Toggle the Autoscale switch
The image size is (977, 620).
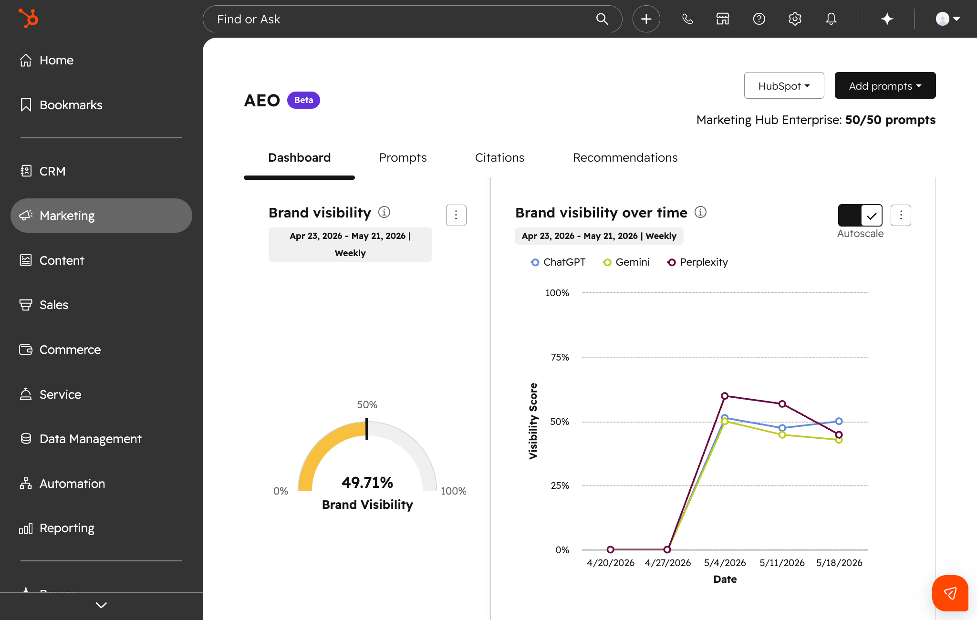pos(860,216)
